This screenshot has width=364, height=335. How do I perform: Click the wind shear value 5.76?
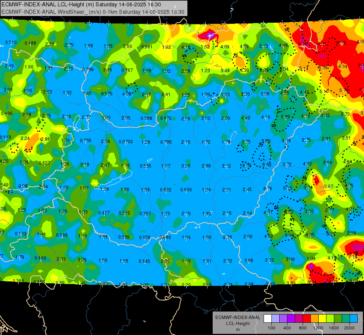click(344, 90)
